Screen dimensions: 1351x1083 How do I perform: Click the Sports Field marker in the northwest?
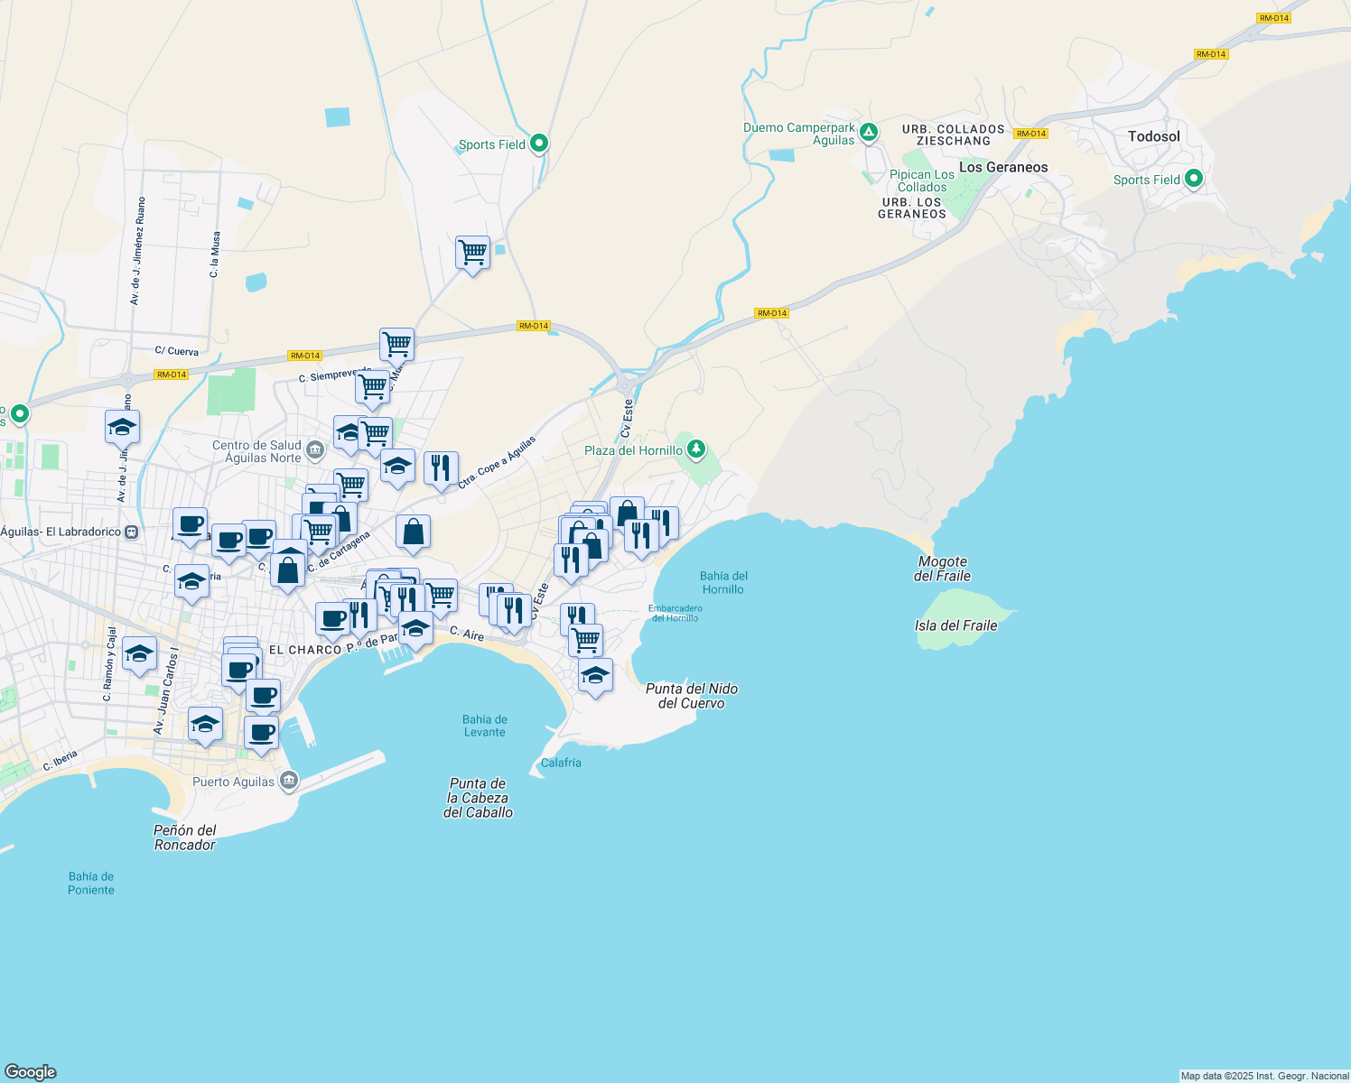pyautogui.click(x=537, y=143)
